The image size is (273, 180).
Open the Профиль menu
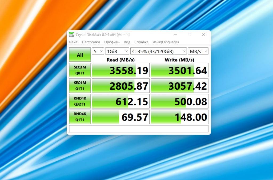[x=112, y=42]
